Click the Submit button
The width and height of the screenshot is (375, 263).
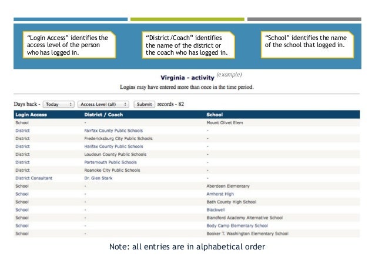pos(144,104)
